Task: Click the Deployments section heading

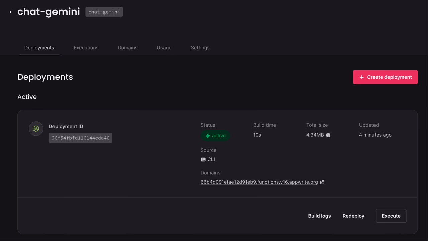Action: (x=45, y=77)
